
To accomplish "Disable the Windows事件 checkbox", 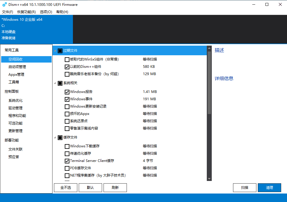I will (x=67, y=99).
